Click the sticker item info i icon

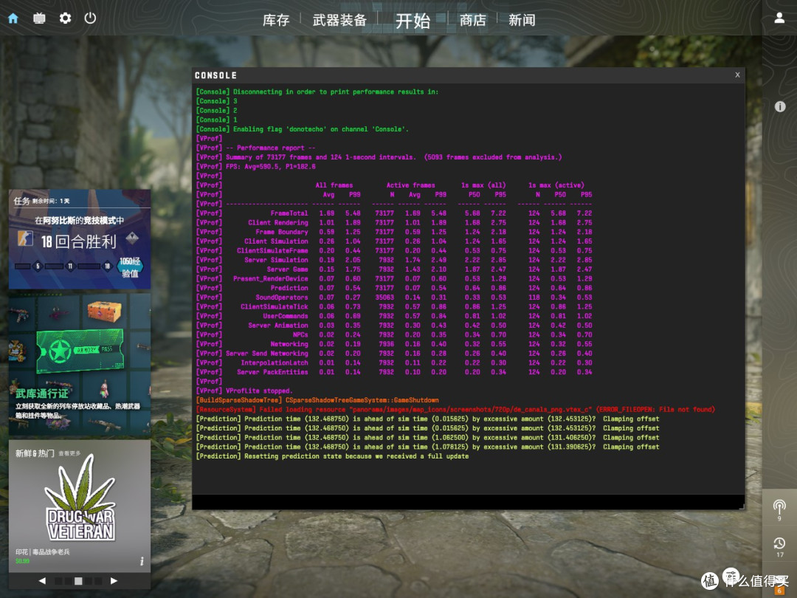point(142,561)
